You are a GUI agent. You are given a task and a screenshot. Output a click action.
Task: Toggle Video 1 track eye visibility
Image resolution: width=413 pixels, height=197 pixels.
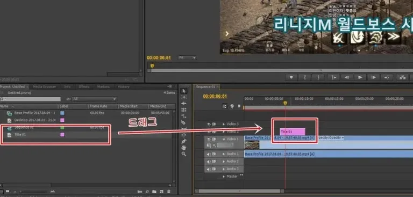click(209, 139)
